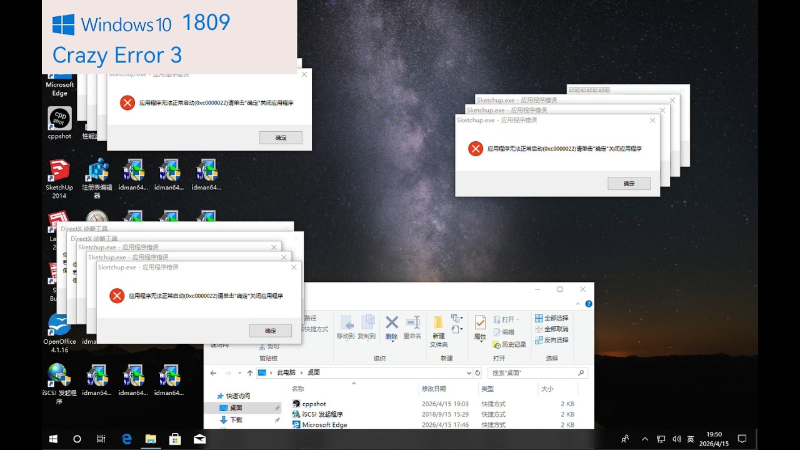Click the network tray icon
Screen dimensions: 800x450
click(661, 439)
